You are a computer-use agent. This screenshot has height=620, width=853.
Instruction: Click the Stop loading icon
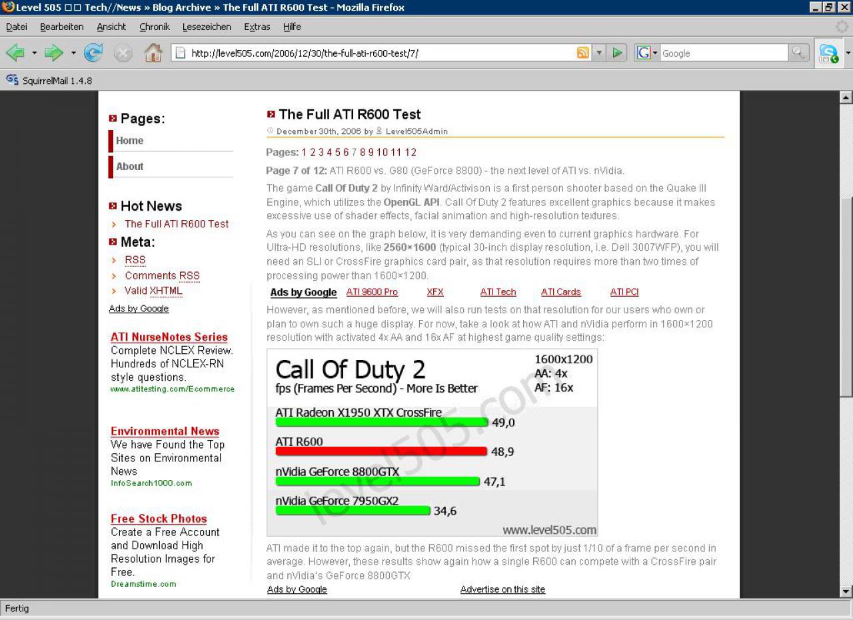(x=123, y=53)
